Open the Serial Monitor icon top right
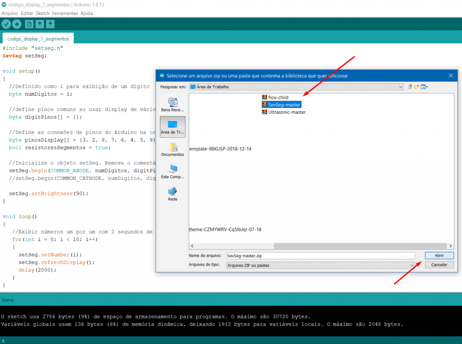This screenshot has height=344, width=462. tap(455, 24)
